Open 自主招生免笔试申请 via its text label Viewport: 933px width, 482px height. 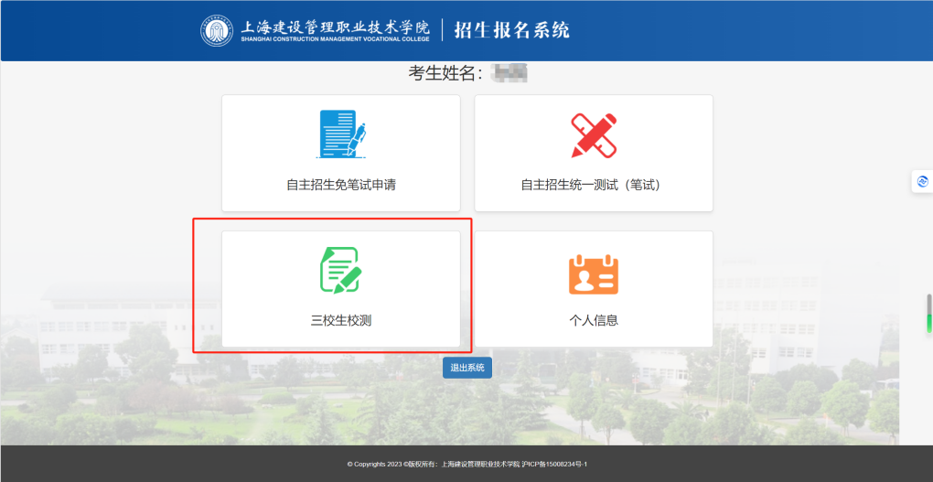tap(341, 185)
